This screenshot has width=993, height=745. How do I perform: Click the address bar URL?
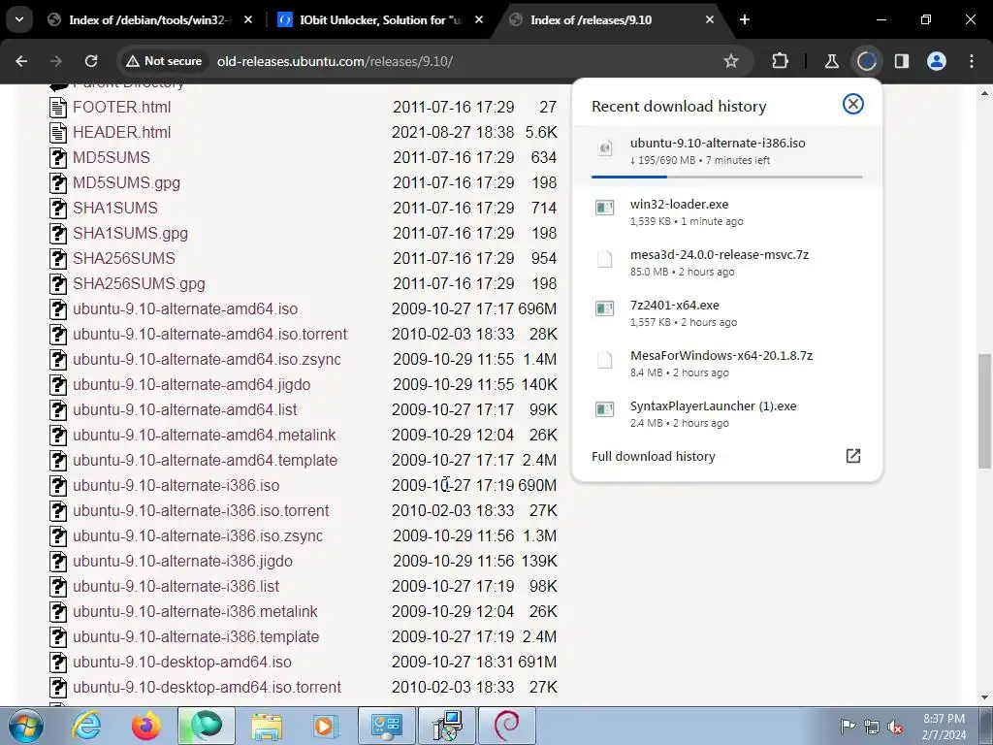tap(335, 61)
